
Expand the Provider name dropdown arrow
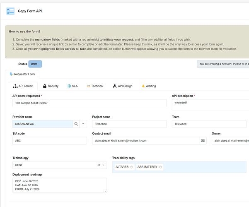(x=83, y=124)
